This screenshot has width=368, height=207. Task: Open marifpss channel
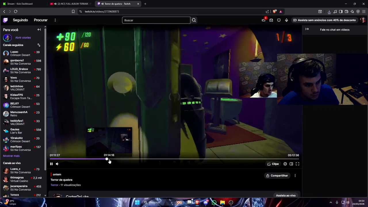(x=22, y=148)
